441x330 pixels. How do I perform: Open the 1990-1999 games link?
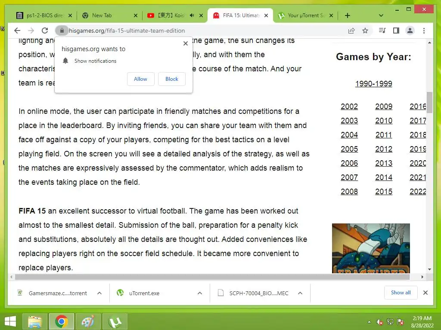pyautogui.click(x=373, y=84)
